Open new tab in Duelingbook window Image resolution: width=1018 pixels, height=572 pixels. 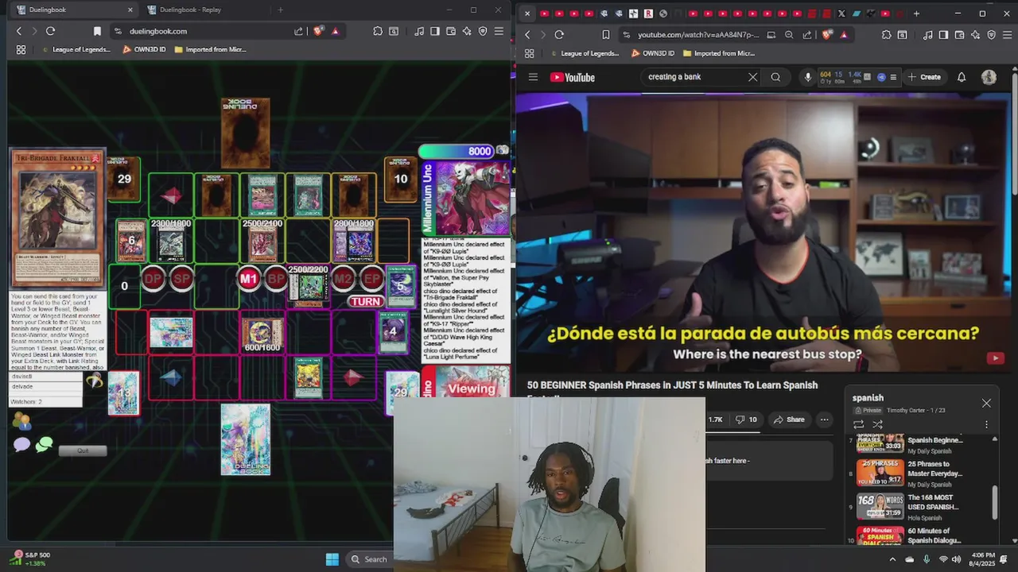click(280, 10)
